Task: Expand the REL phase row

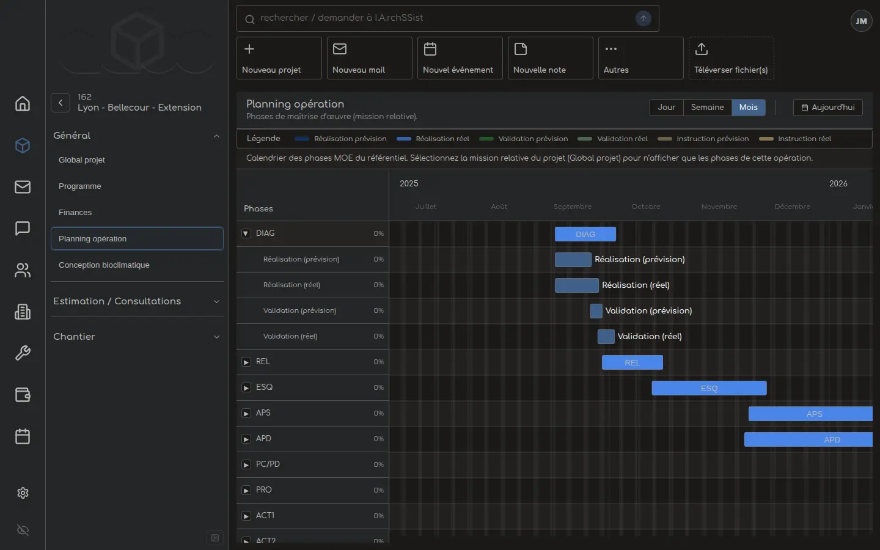Action: 246,362
